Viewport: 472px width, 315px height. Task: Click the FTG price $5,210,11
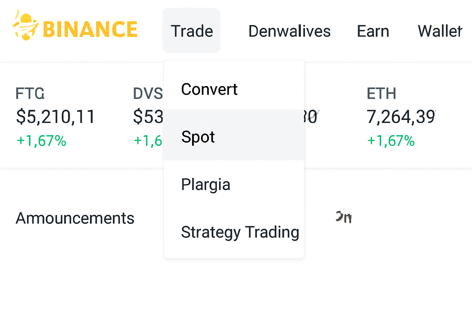[55, 117]
